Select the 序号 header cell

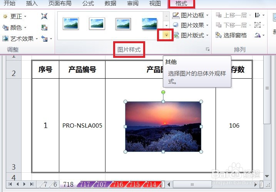pos(45,69)
